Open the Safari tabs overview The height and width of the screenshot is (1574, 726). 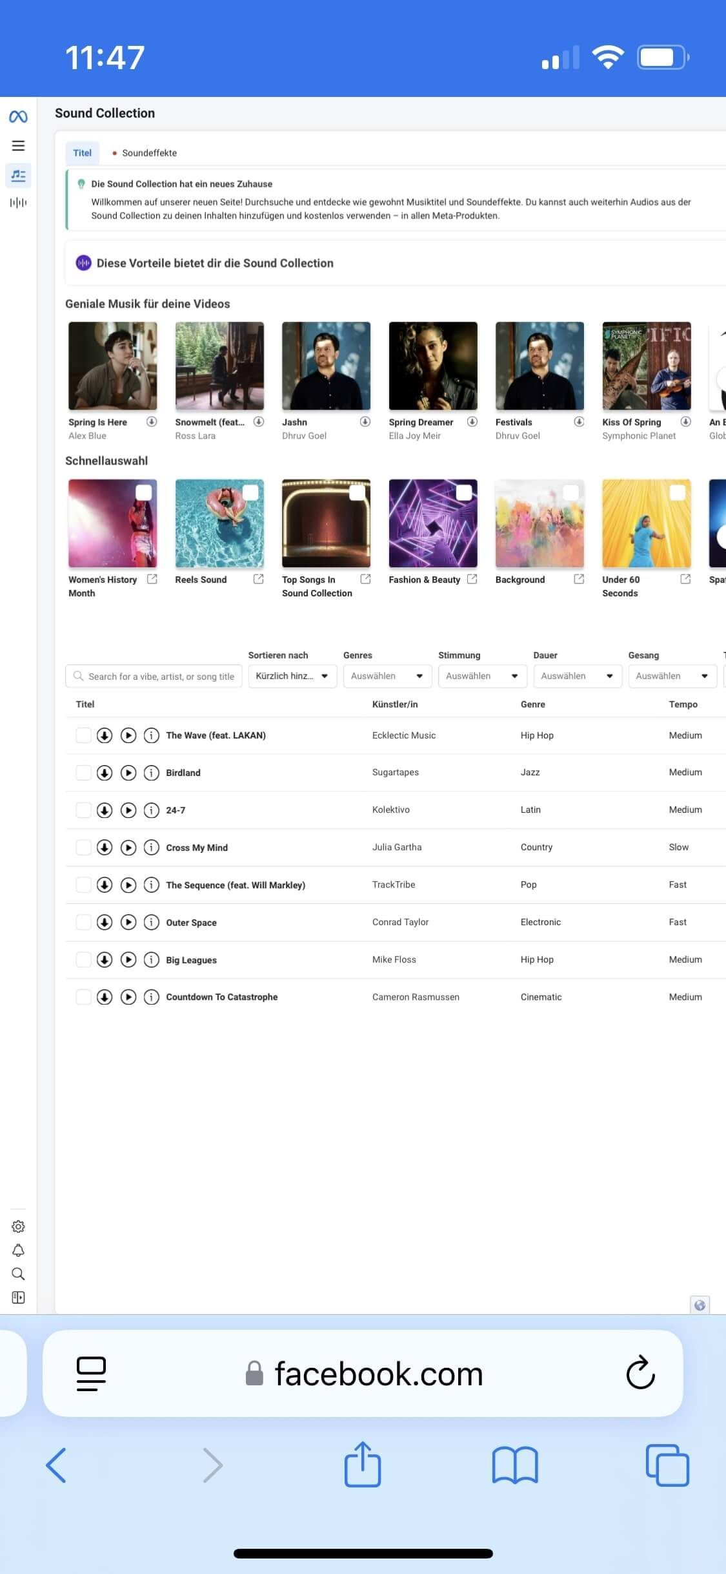point(667,1465)
